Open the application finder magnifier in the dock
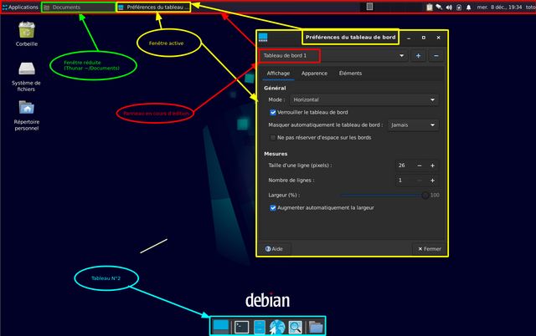The image size is (536, 336). pos(295,327)
